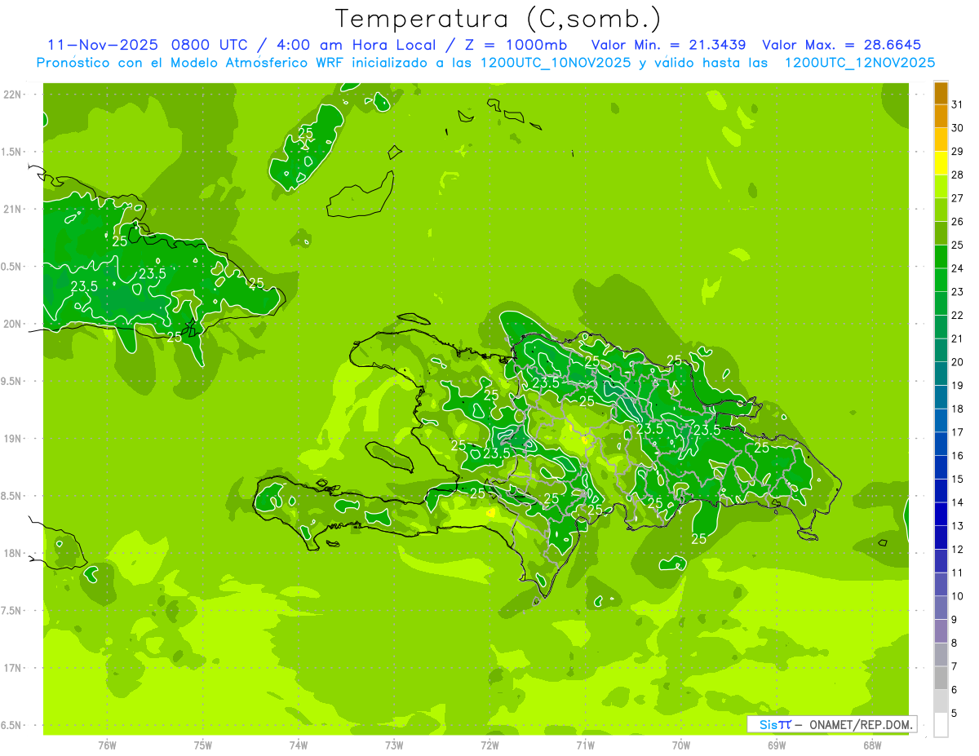Click the SisTT ONAMET/REP.DOM. logo label
Viewport: 979px width, 756px height.
[x=831, y=724]
